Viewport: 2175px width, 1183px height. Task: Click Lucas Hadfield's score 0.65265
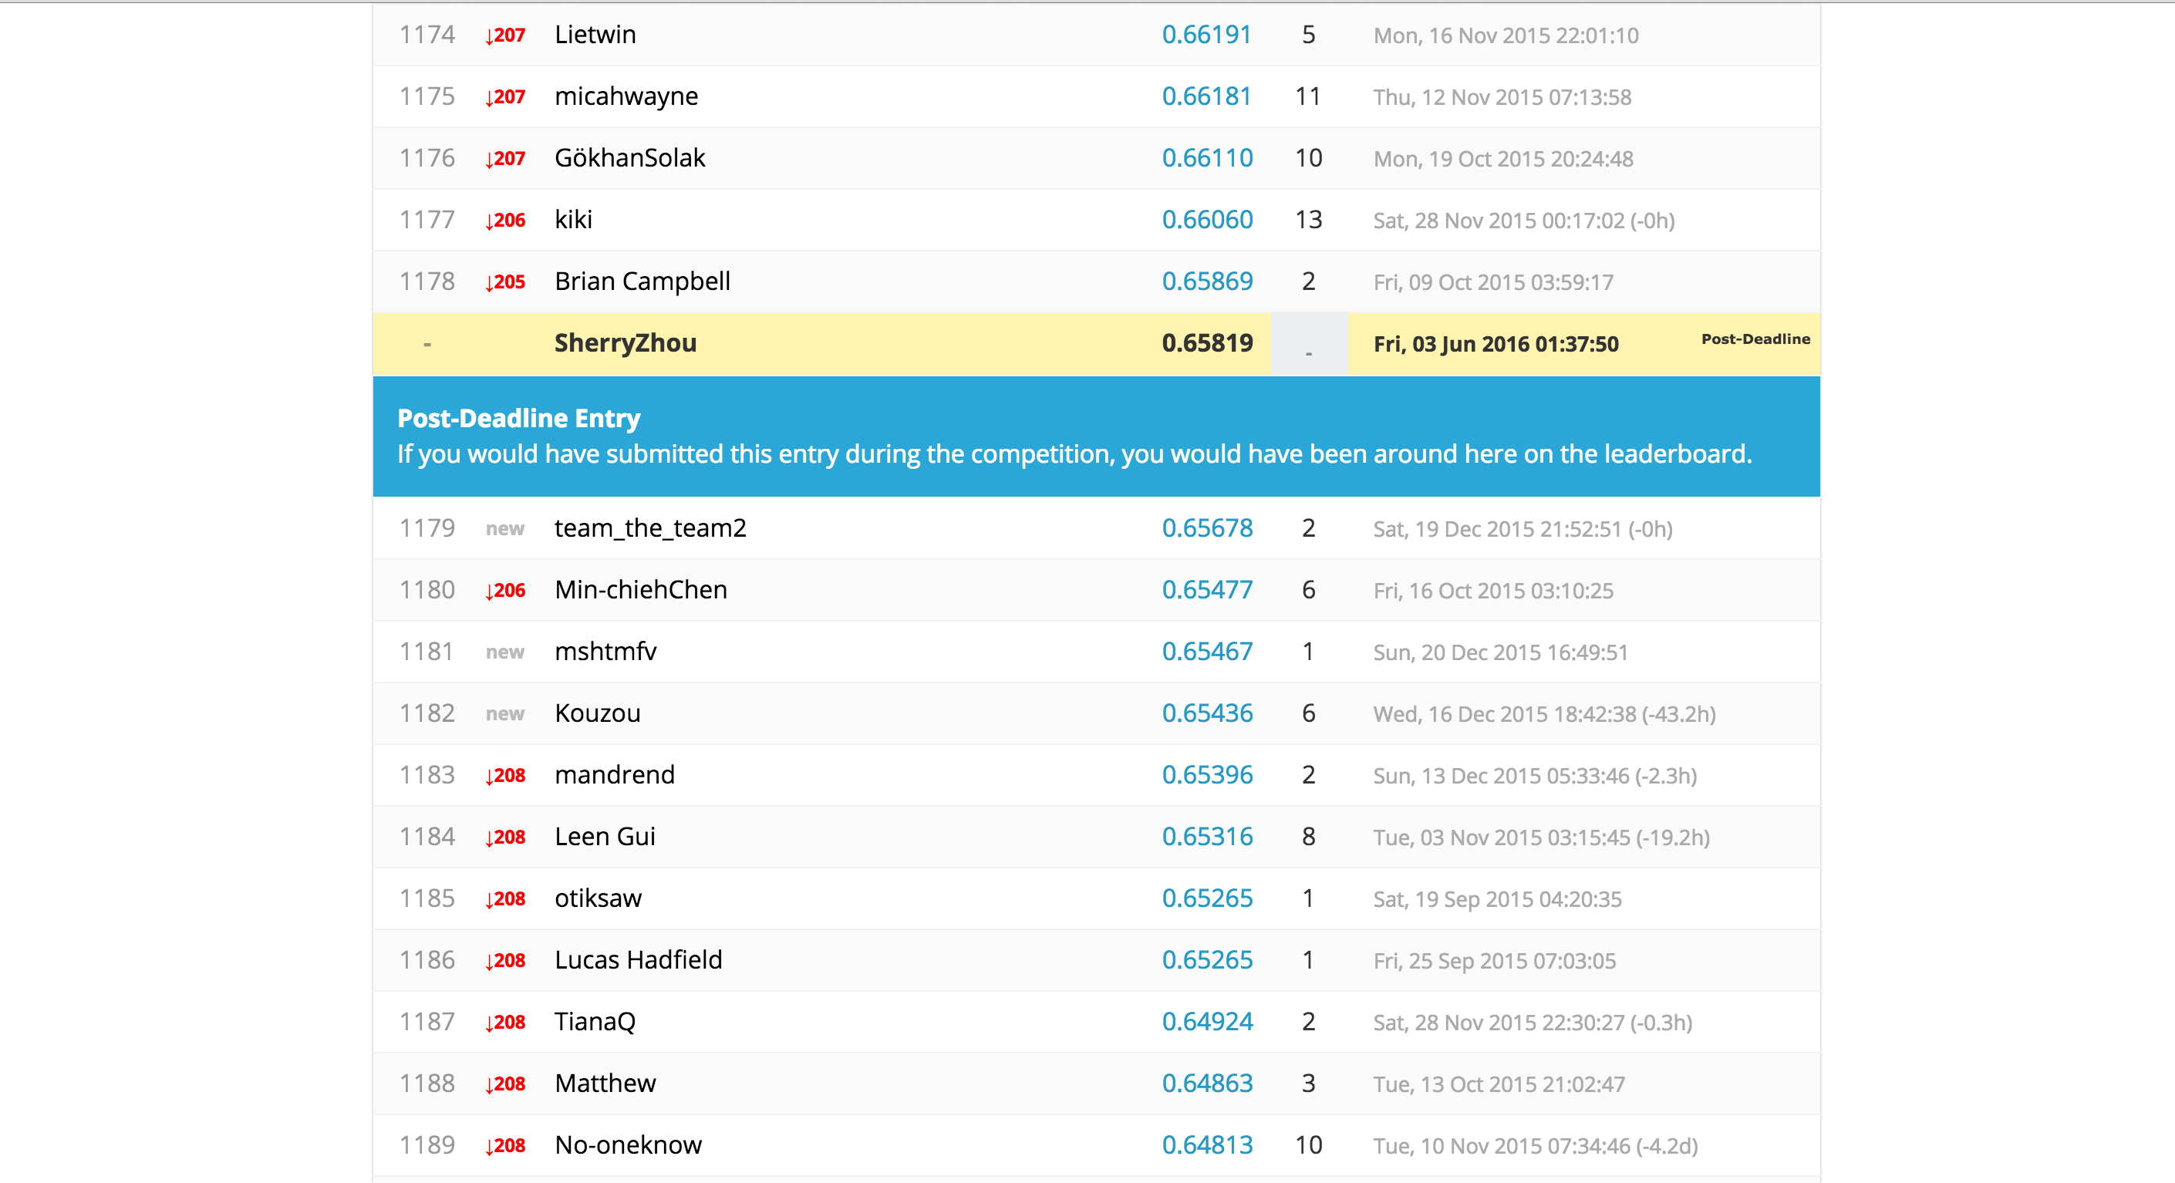click(1206, 959)
